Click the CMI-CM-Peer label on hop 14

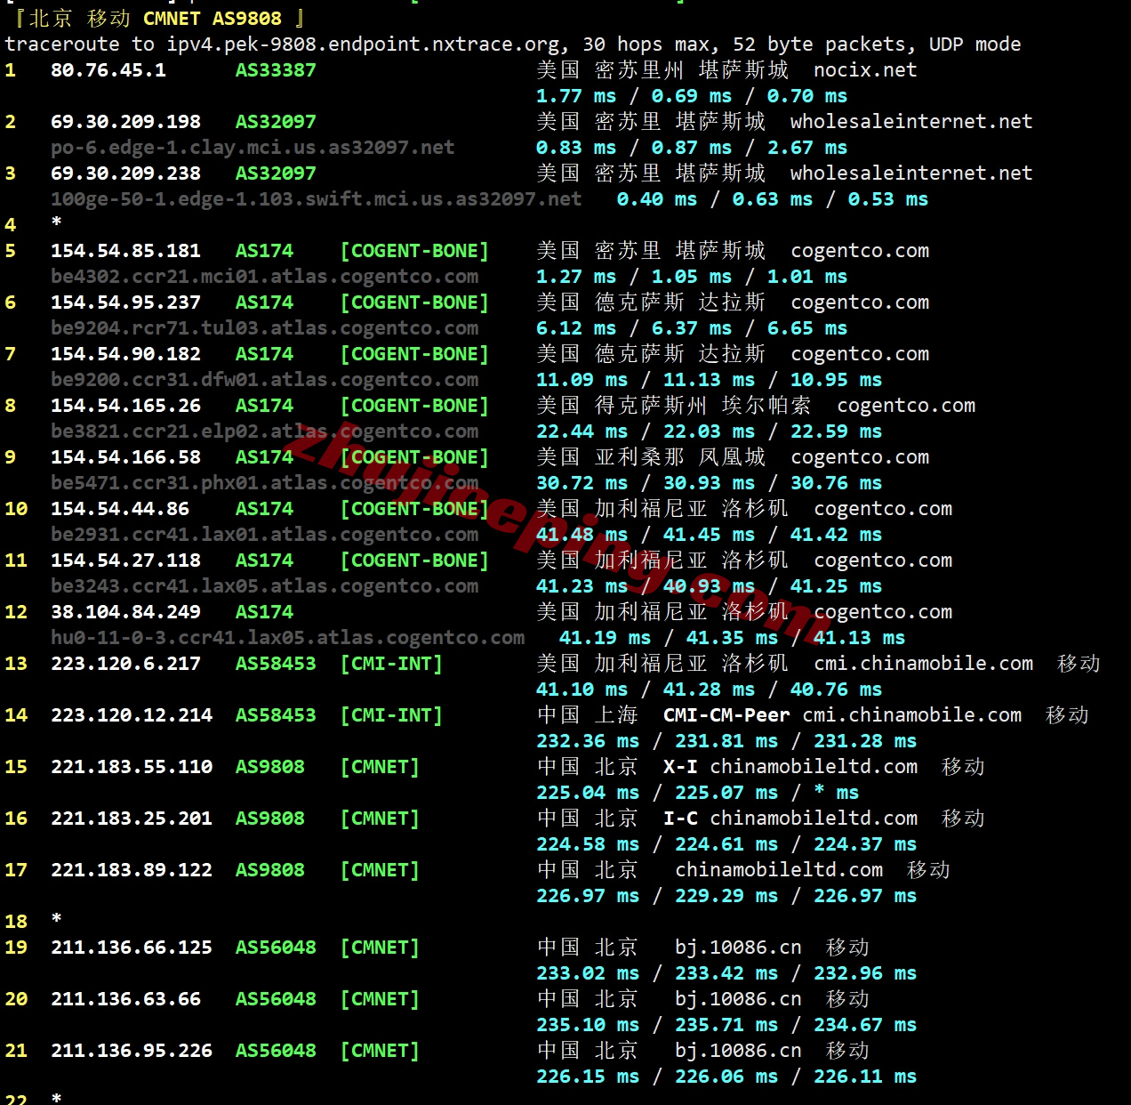[x=726, y=715]
